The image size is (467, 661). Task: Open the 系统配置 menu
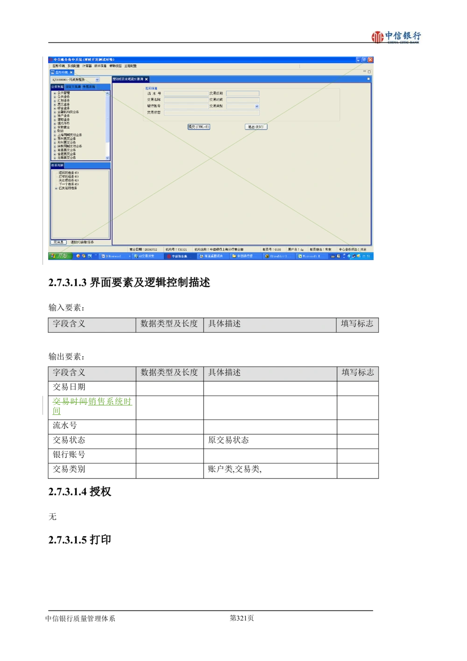click(x=73, y=66)
